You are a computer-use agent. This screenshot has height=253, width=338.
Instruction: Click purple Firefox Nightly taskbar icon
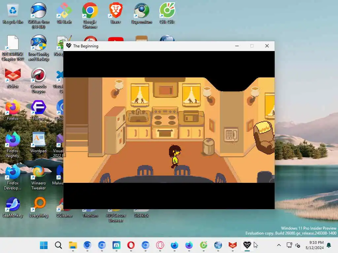coord(189,245)
